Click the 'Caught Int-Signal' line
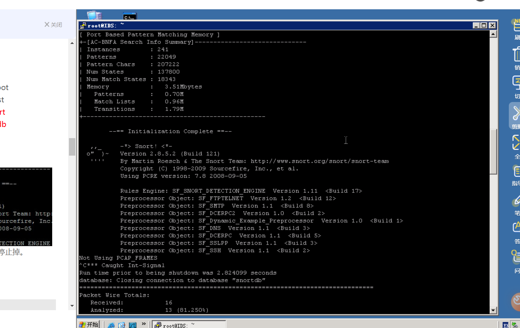520x328 pixels. coord(122,265)
